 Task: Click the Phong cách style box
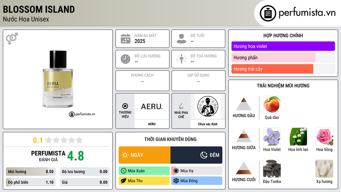(x=143, y=81)
